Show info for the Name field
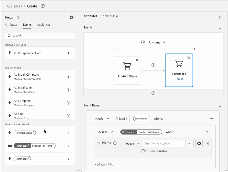 pyautogui.click(x=115, y=143)
